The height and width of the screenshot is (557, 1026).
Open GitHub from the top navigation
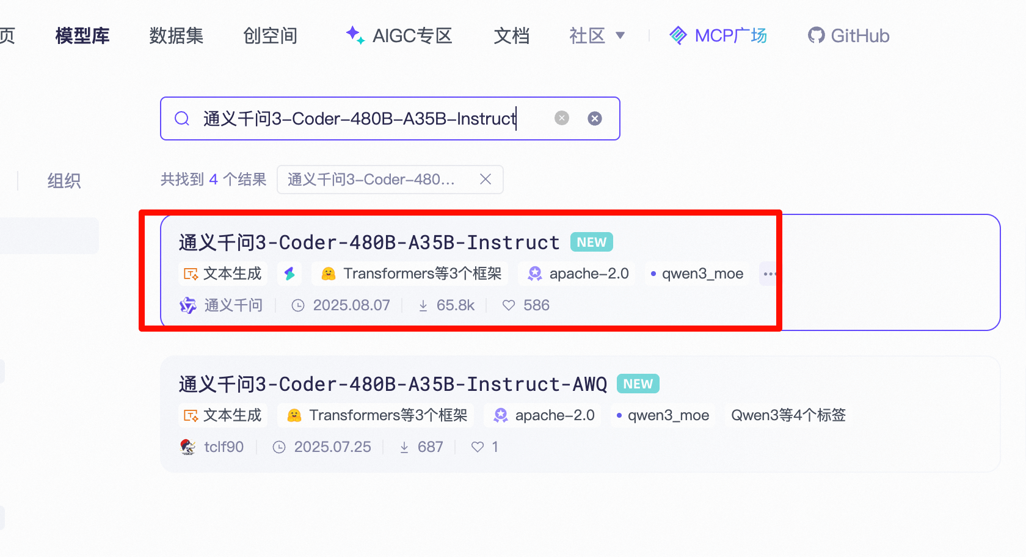pyautogui.click(x=848, y=35)
